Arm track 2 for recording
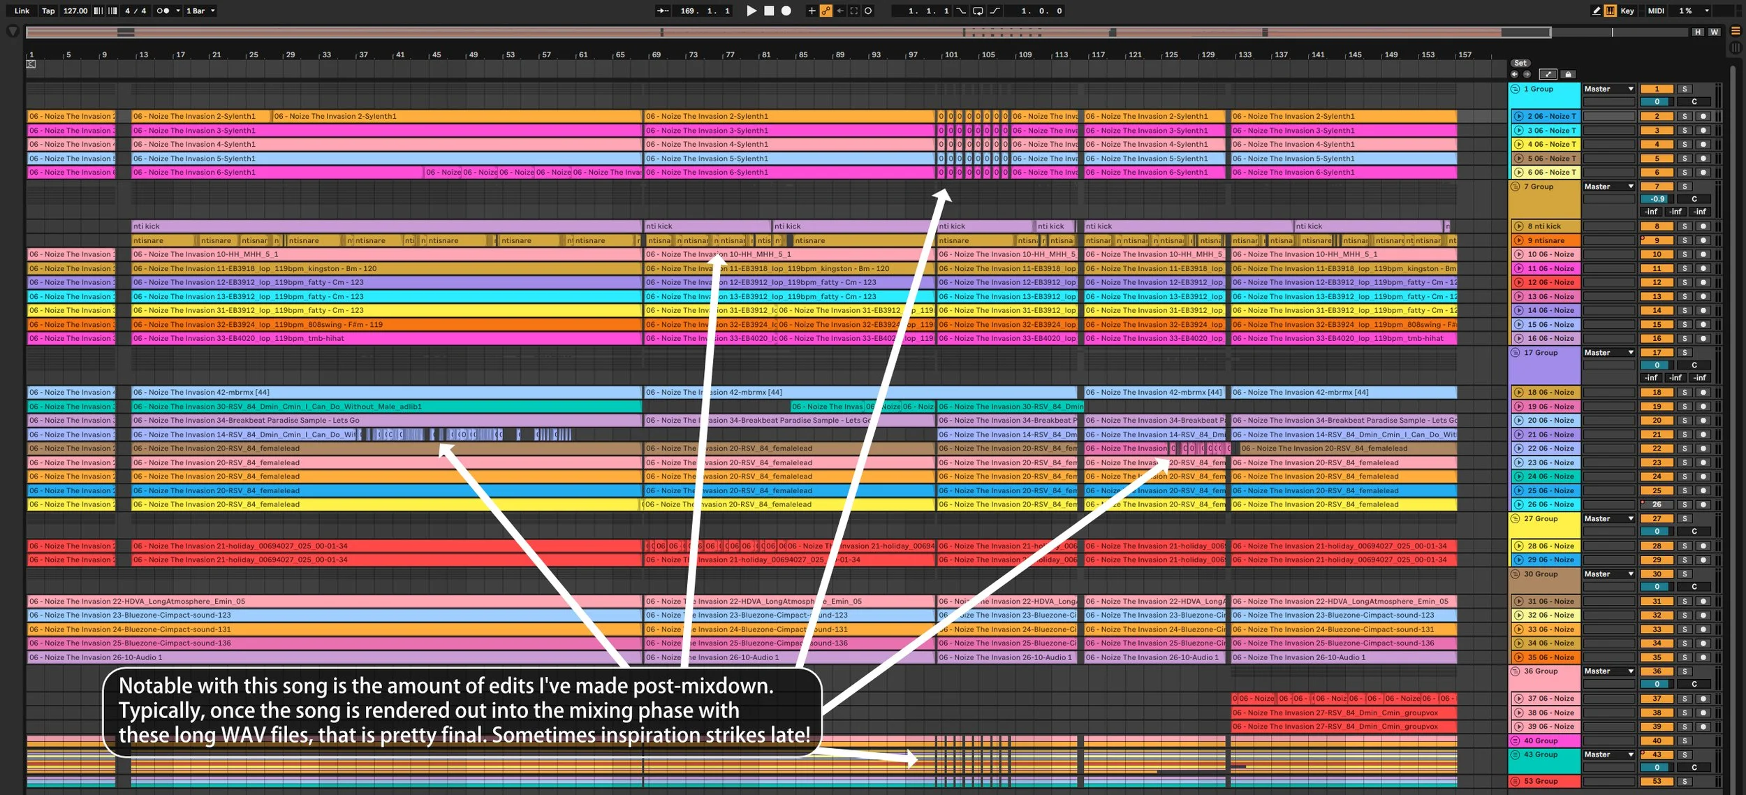 1703,116
